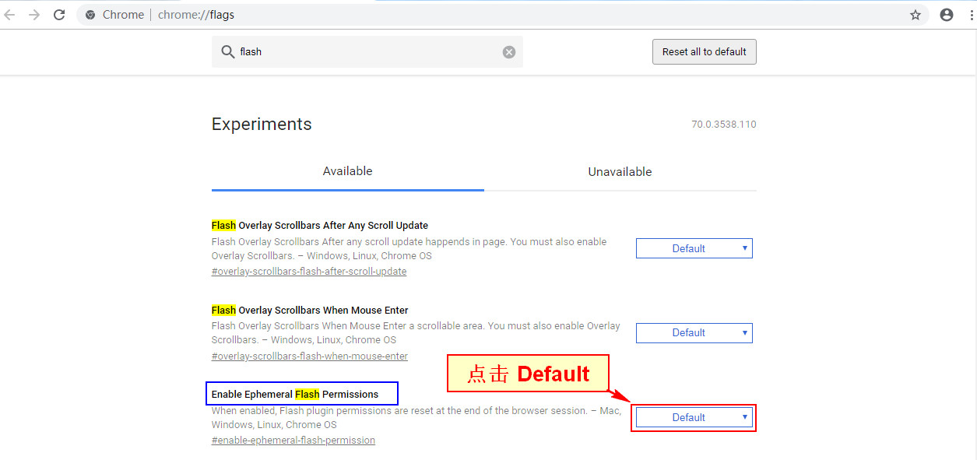Go forward to the next page
The width and height of the screenshot is (977, 460).
pos(34,15)
